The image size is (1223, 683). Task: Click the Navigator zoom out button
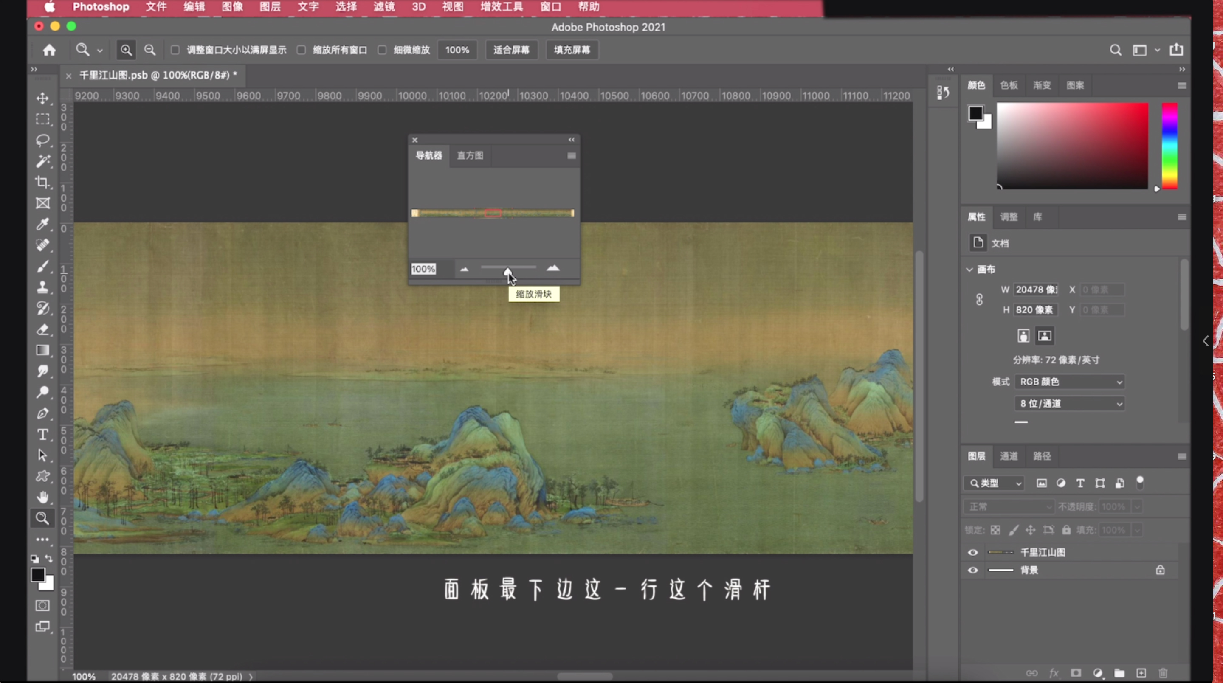(464, 269)
